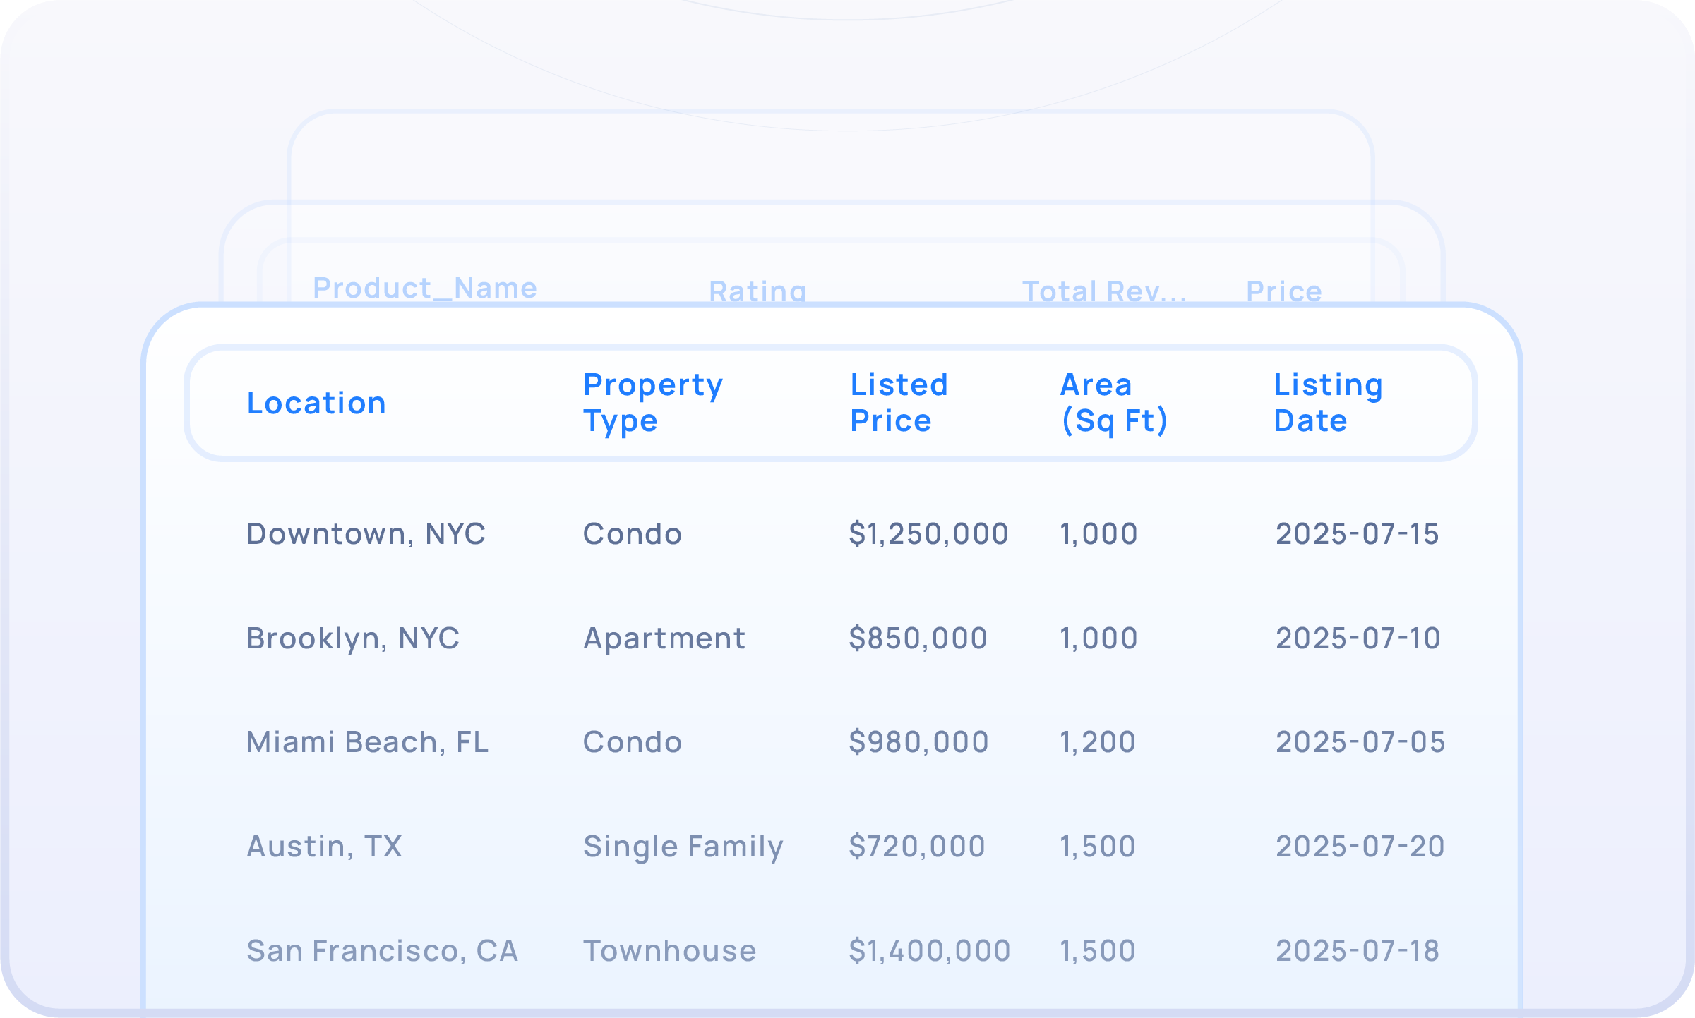
Task: Click the Listed Price column header
Action: (x=899, y=403)
